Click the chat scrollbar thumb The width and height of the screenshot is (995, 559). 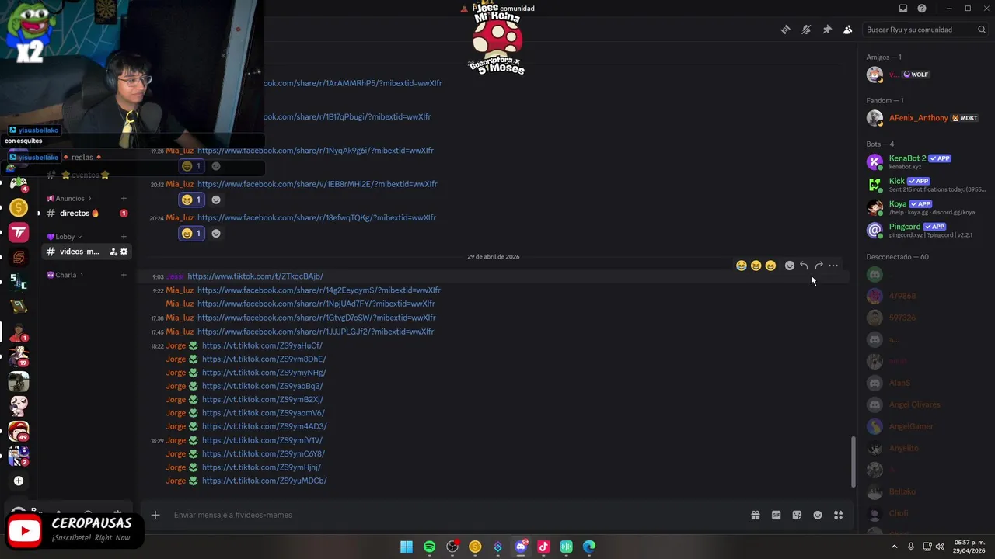coord(854,460)
